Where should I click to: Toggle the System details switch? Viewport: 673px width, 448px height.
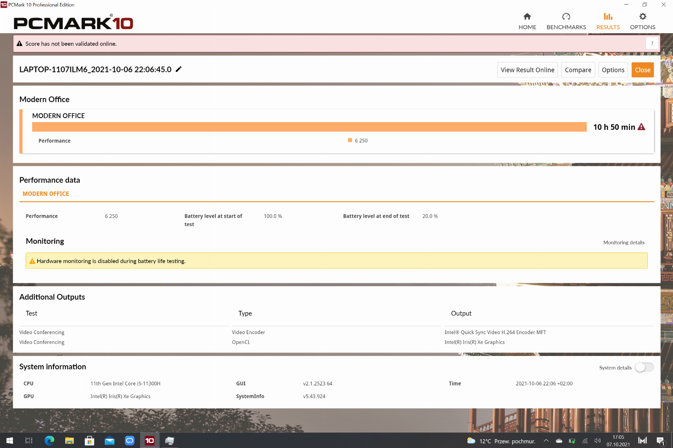[x=644, y=368]
